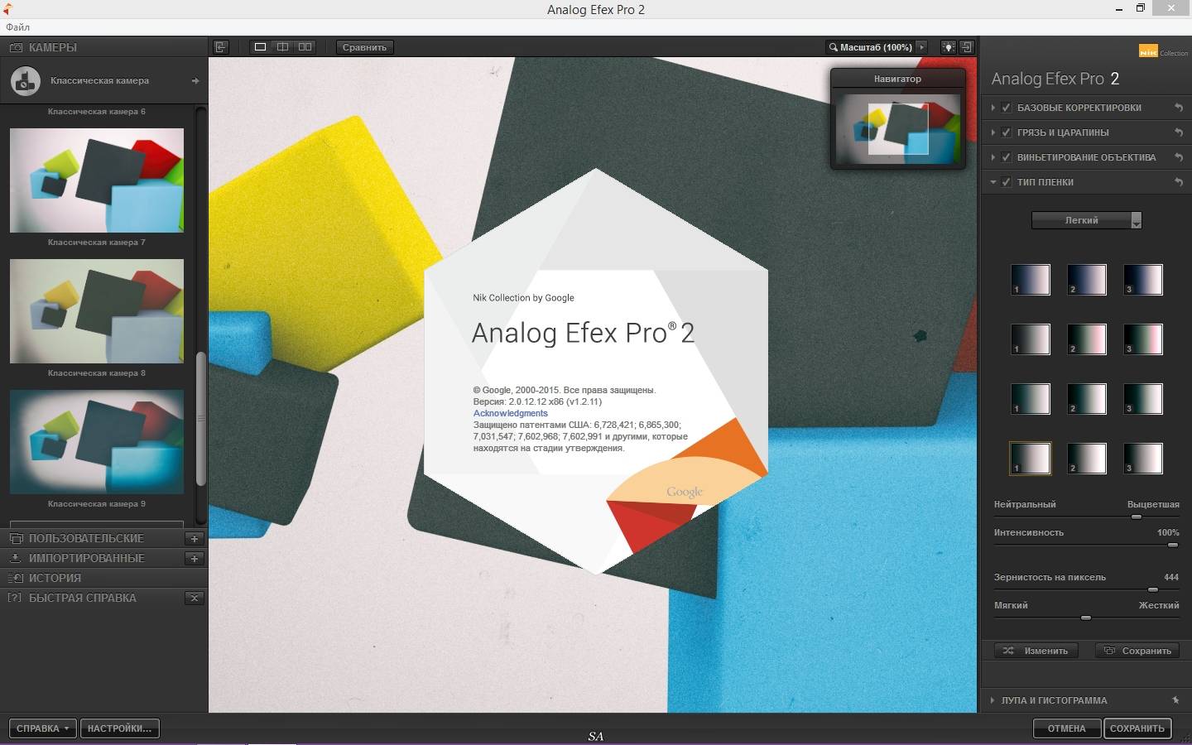This screenshot has height=745, width=1192.
Task: Close БЫСТРАЯ СПРАВКА with the X button
Action: click(x=195, y=598)
